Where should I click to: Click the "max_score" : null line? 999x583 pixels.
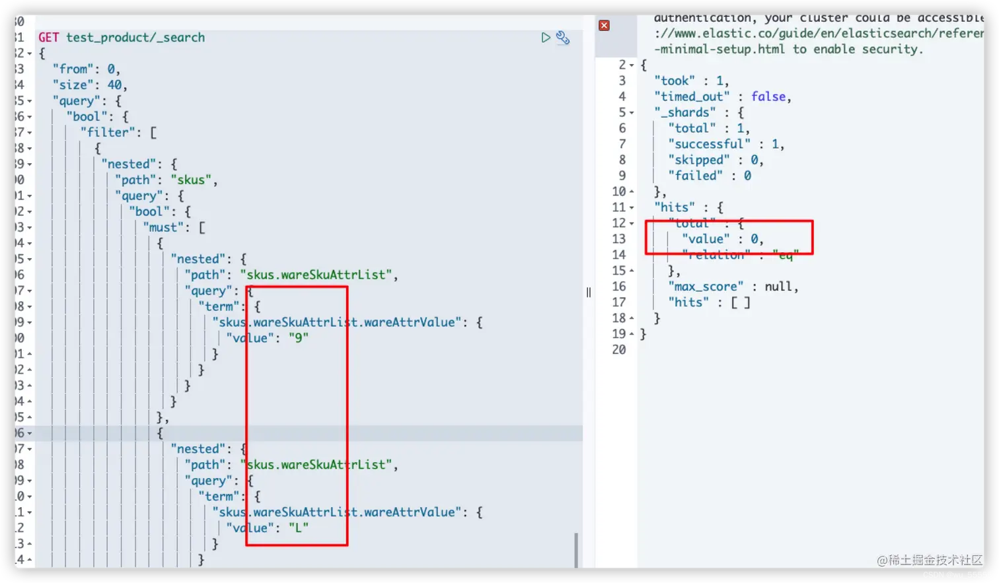click(733, 287)
